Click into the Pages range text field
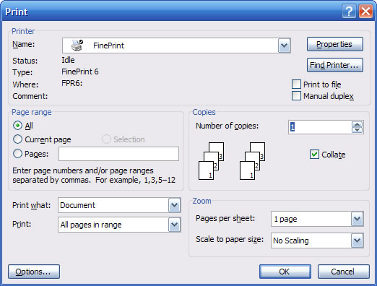This screenshot has width=377, height=286. [x=118, y=154]
